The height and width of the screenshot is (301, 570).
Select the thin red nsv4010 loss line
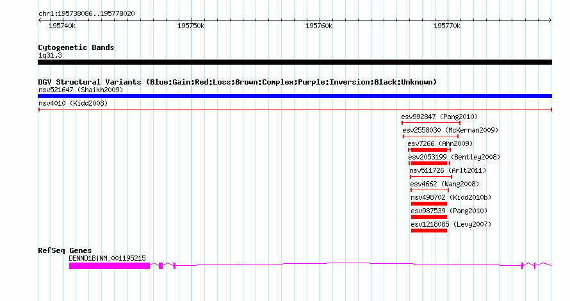(295, 110)
